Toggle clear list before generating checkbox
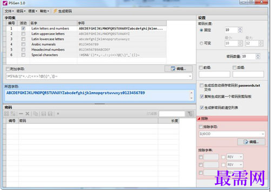 click(x=202, y=108)
